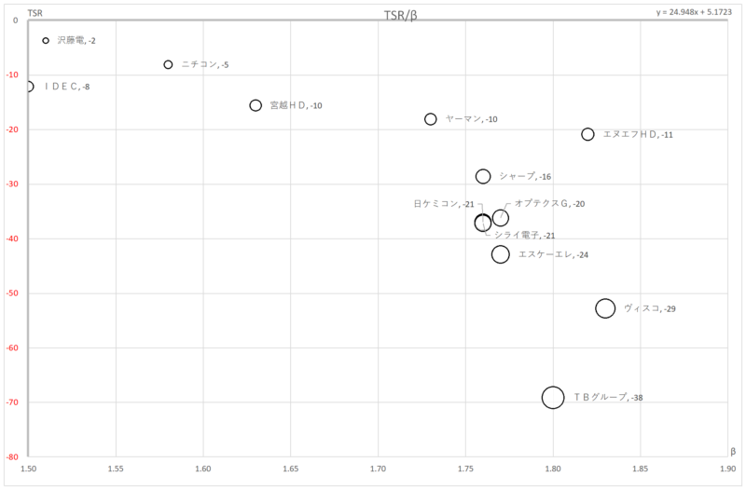Select the -80 vertical axis label

pyautogui.click(x=12, y=457)
